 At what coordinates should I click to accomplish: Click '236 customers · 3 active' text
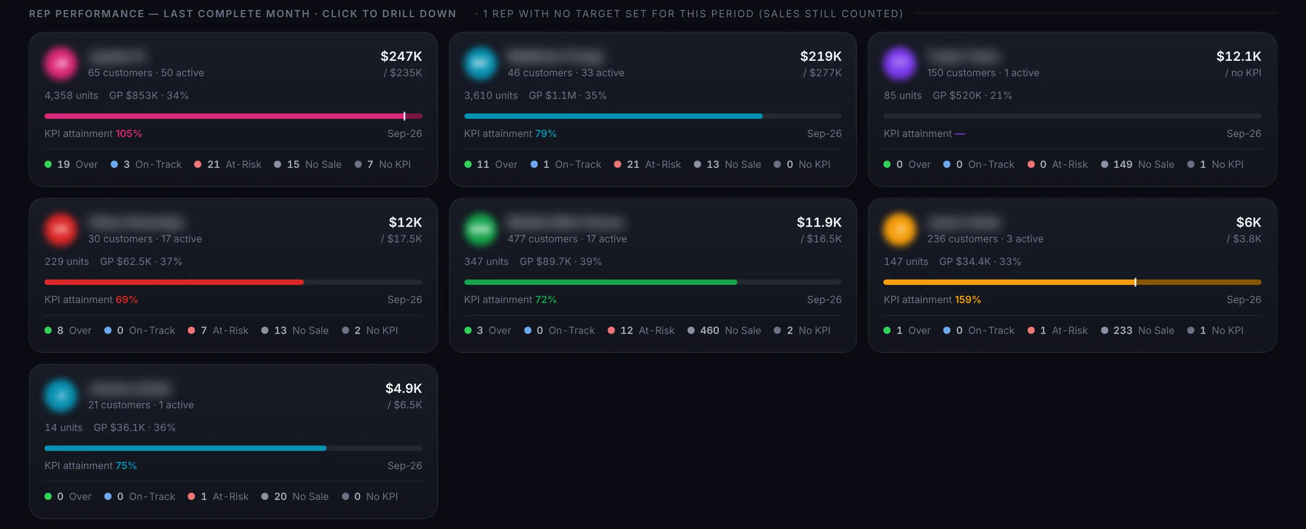(985, 239)
